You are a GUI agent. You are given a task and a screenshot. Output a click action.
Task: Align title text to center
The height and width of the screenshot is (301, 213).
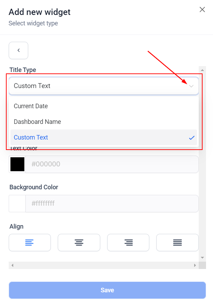[79, 243]
